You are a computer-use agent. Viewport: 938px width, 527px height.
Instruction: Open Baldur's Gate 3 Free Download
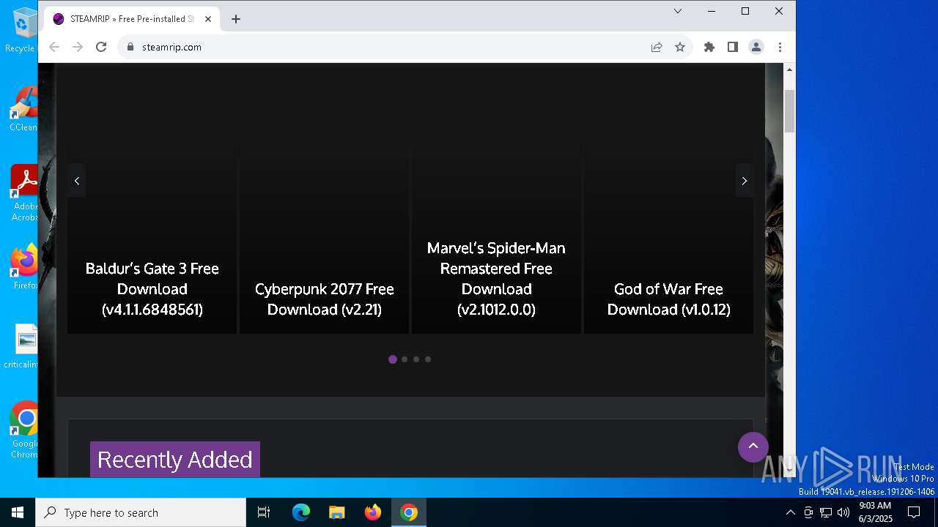coord(152,288)
